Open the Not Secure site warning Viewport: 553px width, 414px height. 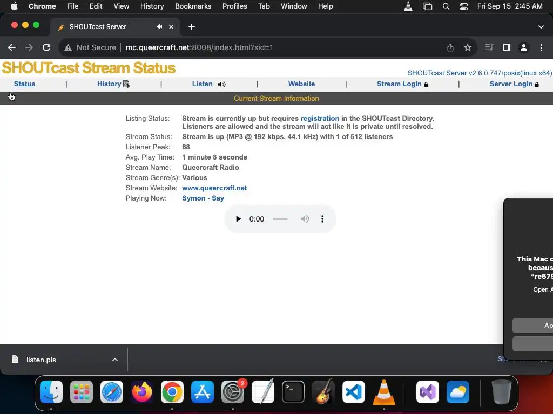click(90, 47)
